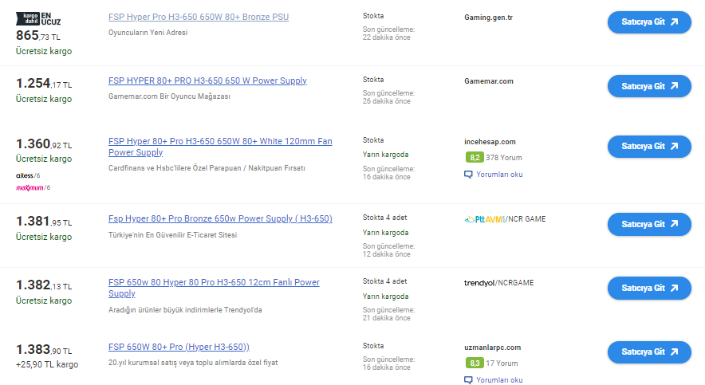
Task: Open 'Fsp Hyper 80+ Pro Bronze 650w Power Supply' link
Action: point(220,218)
